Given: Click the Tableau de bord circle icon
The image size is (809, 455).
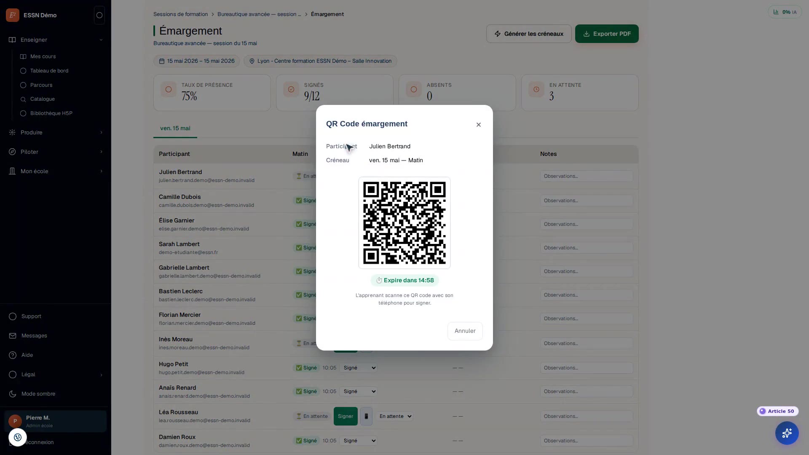Looking at the screenshot, I should [23, 71].
